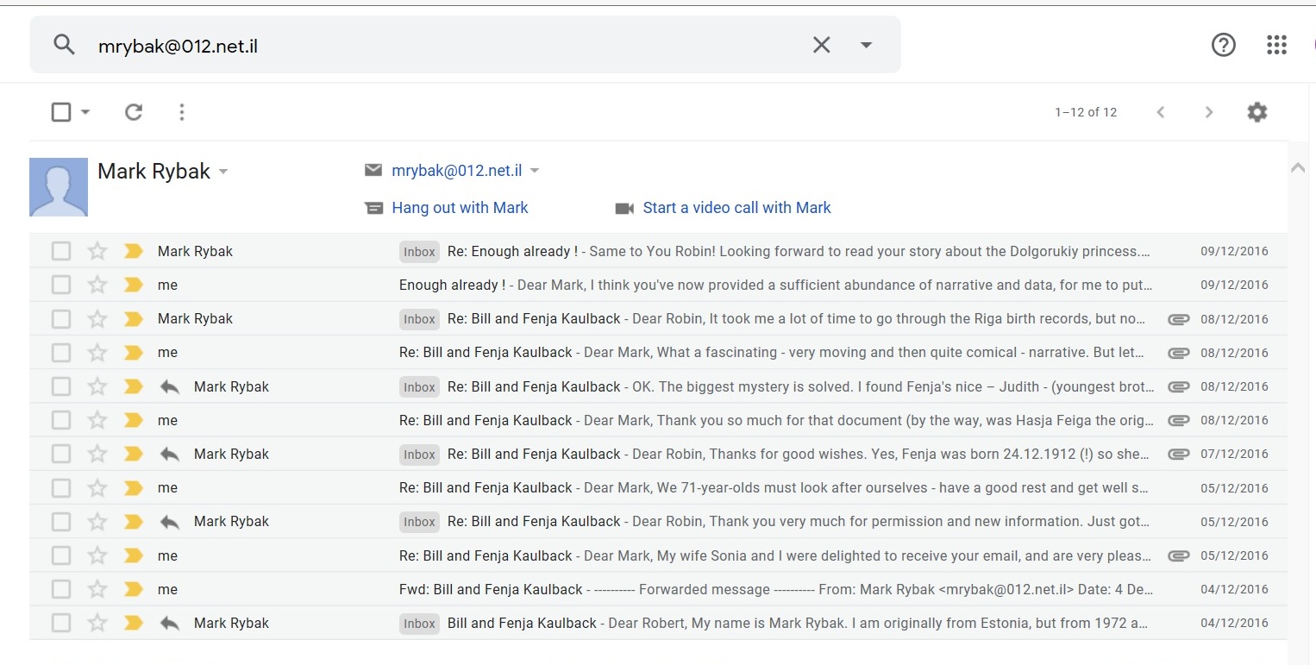Check the select-all checkbox in toolbar
This screenshot has height=665, width=1316.
[60, 112]
